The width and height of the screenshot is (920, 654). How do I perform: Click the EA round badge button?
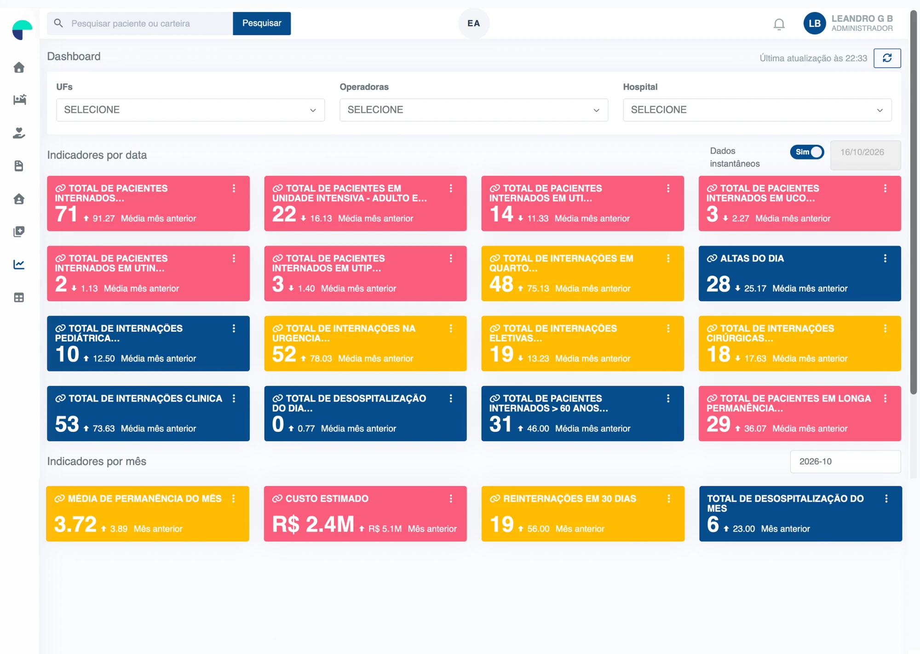tap(474, 23)
